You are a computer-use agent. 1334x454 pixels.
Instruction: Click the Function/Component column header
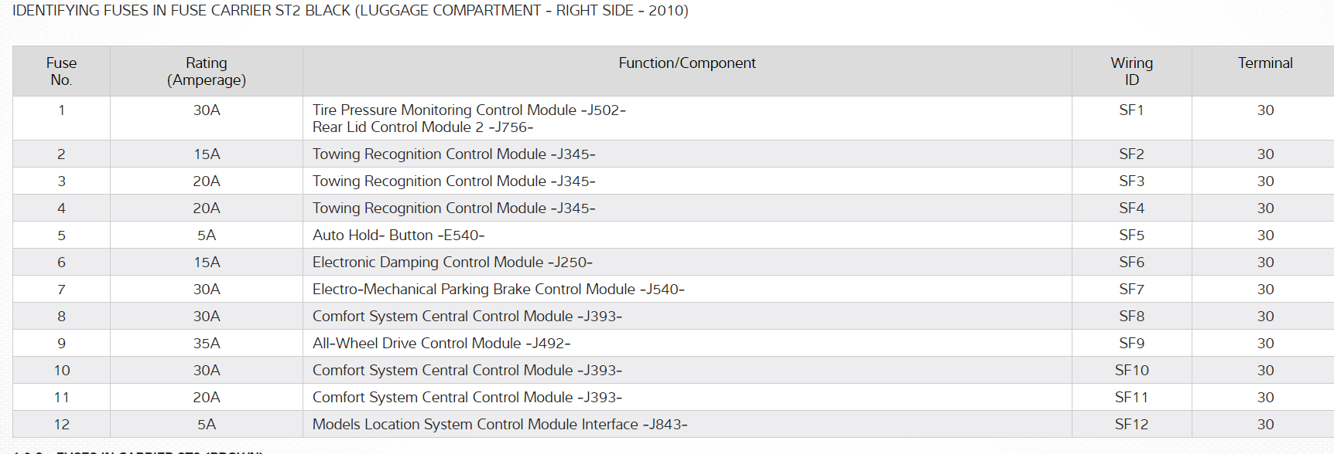point(687,63)
